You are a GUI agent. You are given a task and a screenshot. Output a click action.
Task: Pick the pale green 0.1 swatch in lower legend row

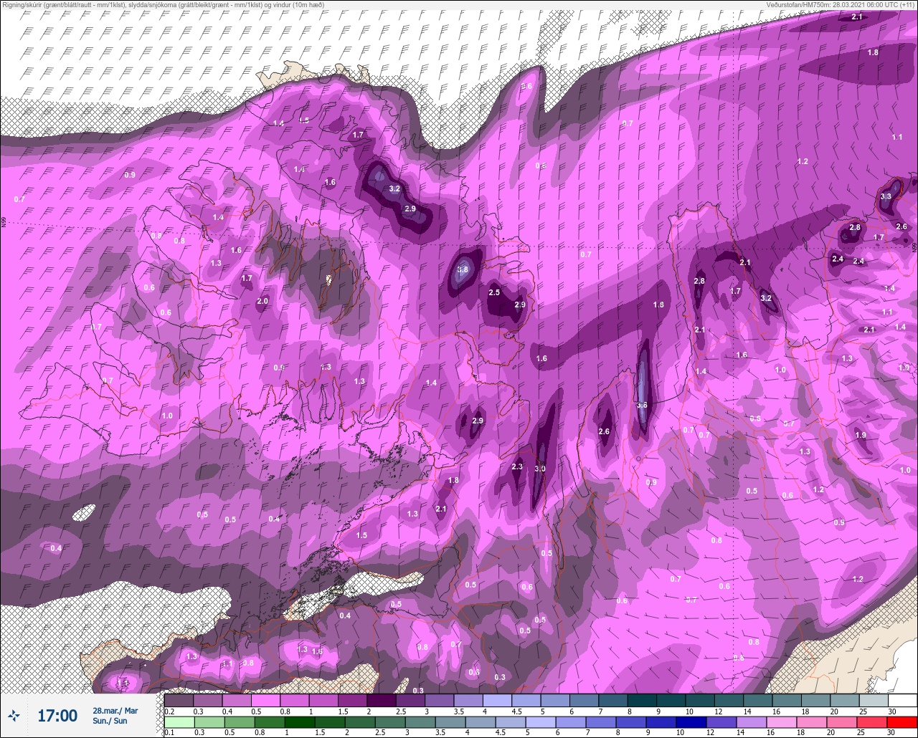coord(179,722)
